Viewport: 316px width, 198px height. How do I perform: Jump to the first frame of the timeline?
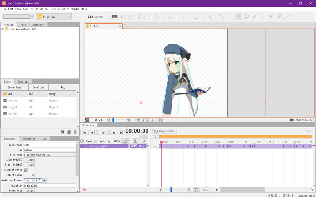pyautogui.click(x=85, y=133)
